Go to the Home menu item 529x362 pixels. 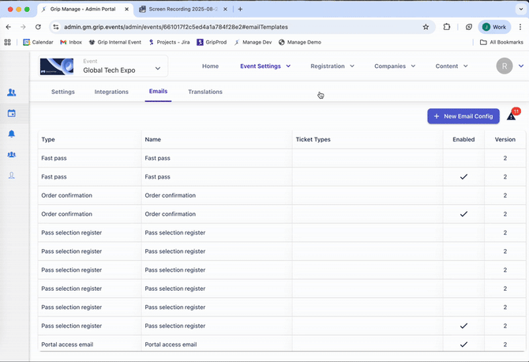coord(211,66)
